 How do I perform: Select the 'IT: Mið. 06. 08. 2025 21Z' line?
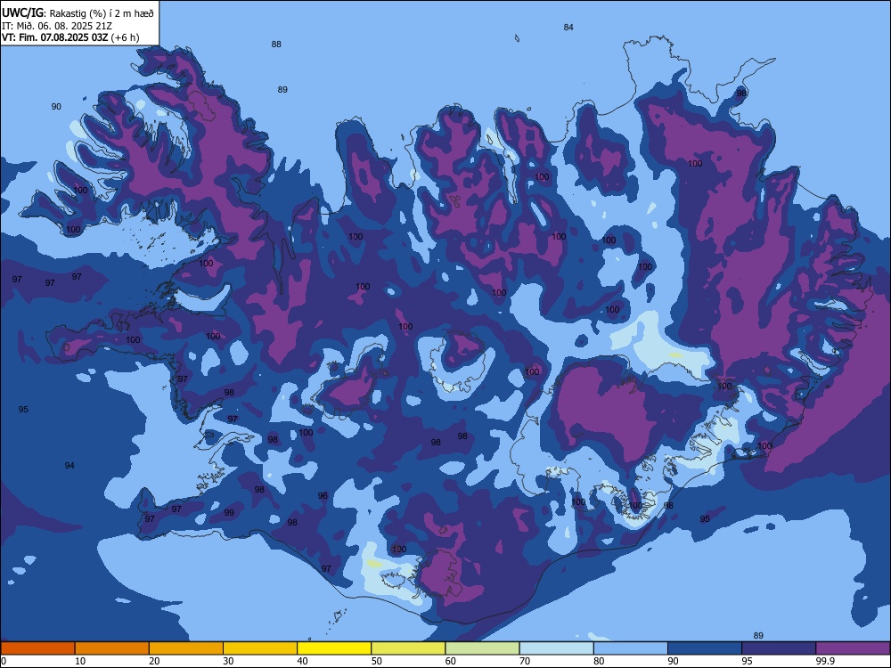point(57,26)
